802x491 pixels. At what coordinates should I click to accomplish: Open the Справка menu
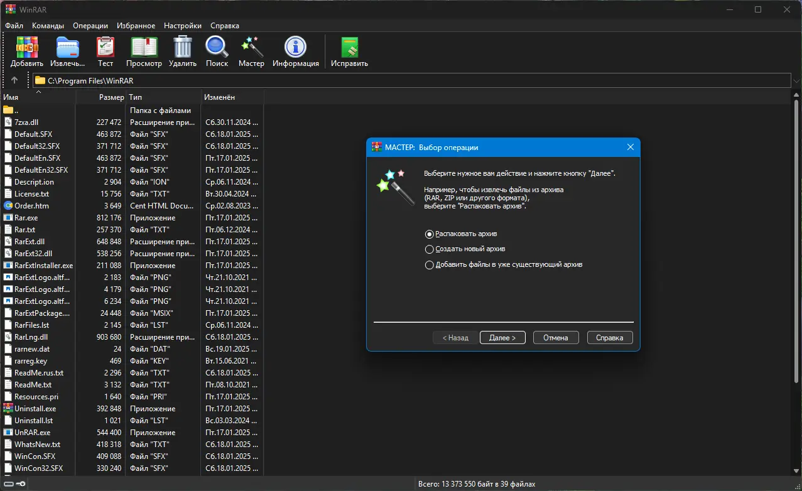225,26
